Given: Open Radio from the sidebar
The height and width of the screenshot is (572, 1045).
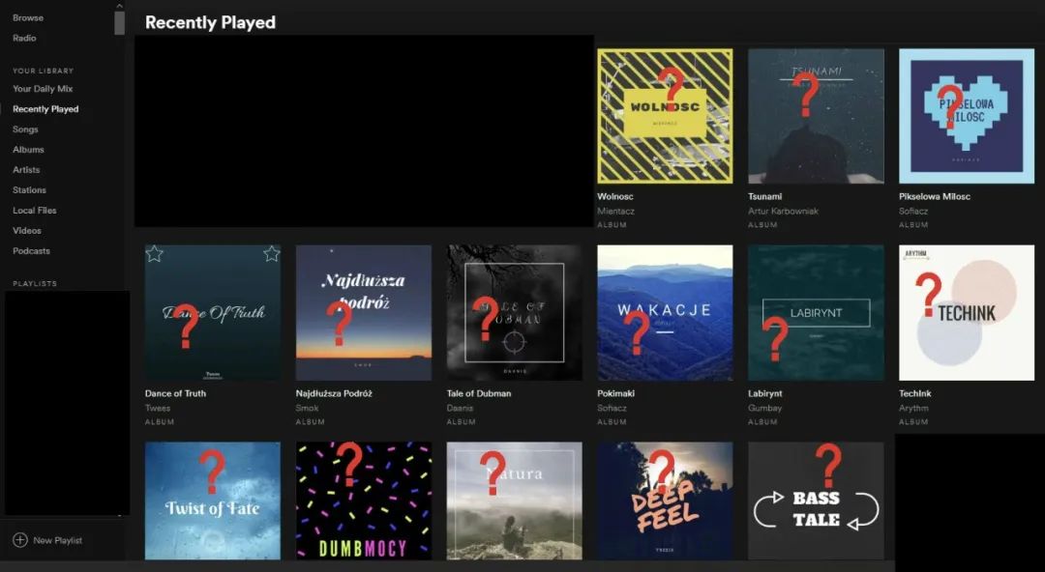Looking at the screenshot, I should click(24, 38).
